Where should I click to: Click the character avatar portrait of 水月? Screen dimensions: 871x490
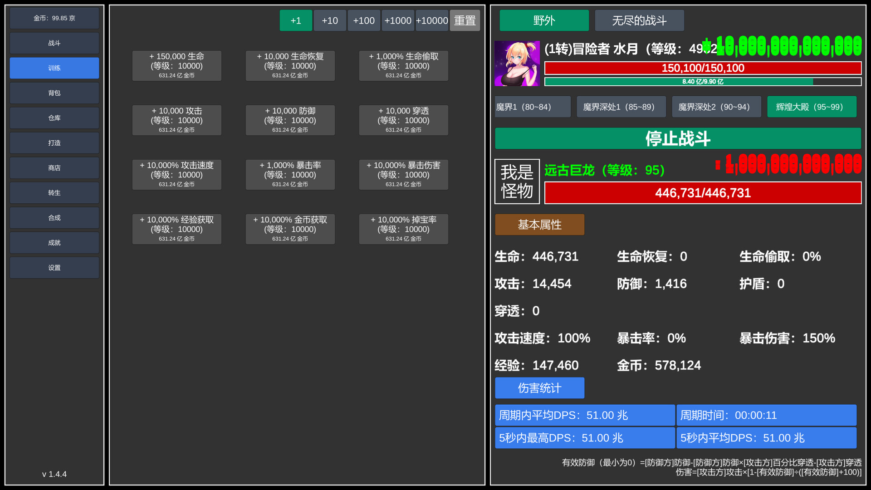click(x=517, y=64)
